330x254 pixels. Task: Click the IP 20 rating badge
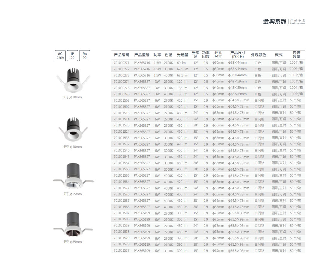(x=72, y=56)
